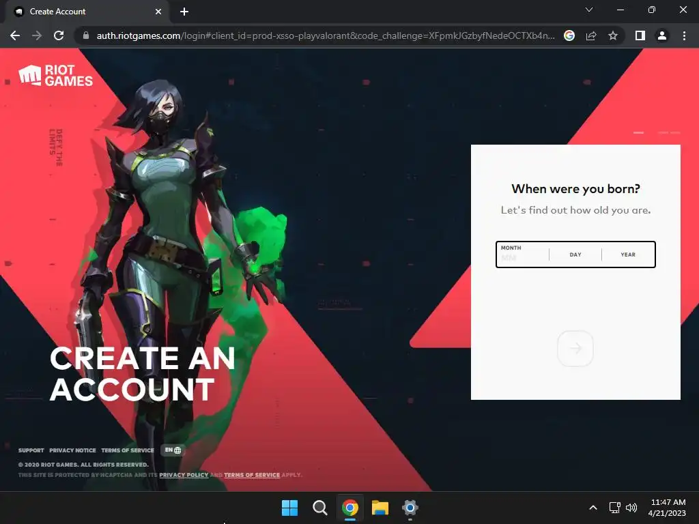Share this page via share icon
699x524 pixels.
click(591, 35)
